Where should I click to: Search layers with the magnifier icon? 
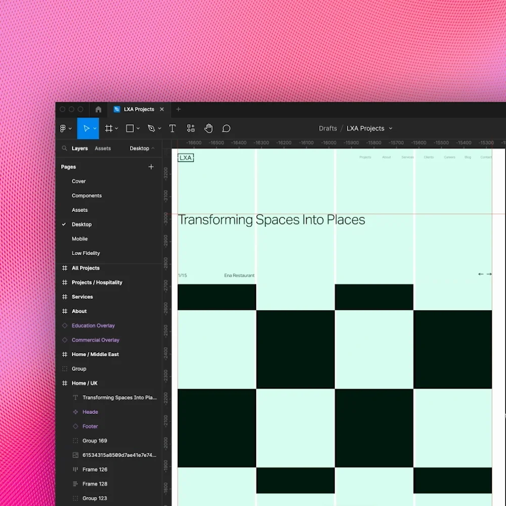(x=65, y=148)
